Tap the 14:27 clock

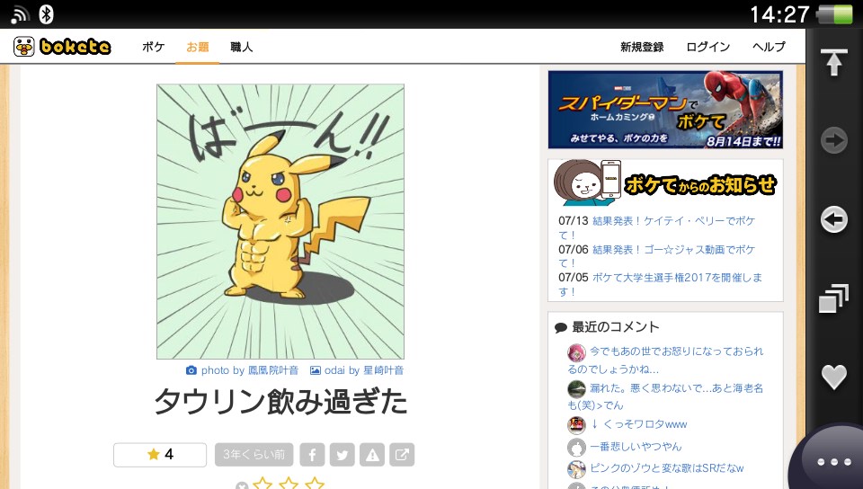[x=779, y=14]
